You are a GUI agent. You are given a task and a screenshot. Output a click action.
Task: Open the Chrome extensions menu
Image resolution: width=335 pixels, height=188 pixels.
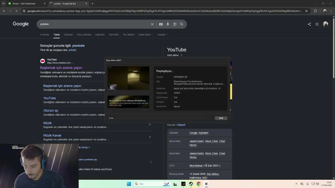[315, 11]
